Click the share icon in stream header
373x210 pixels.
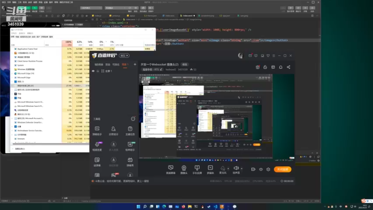tap(289, 67)
